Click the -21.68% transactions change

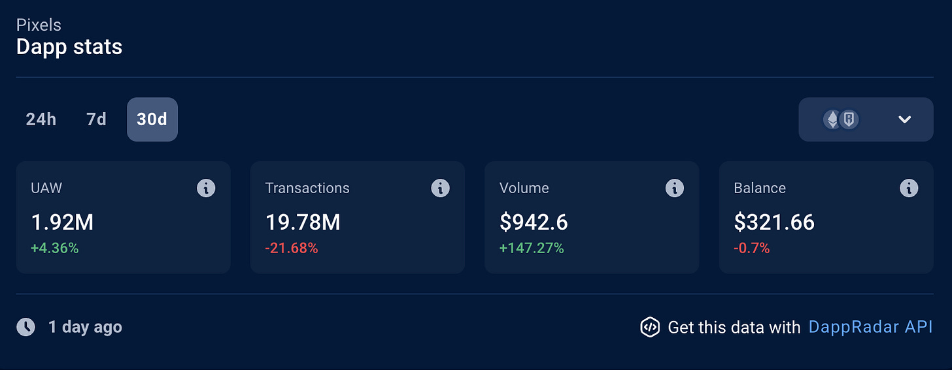tap(292, 249)
